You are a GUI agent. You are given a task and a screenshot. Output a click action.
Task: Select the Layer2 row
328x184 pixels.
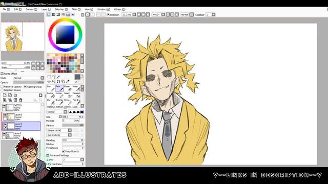click(x=21, y=135)
